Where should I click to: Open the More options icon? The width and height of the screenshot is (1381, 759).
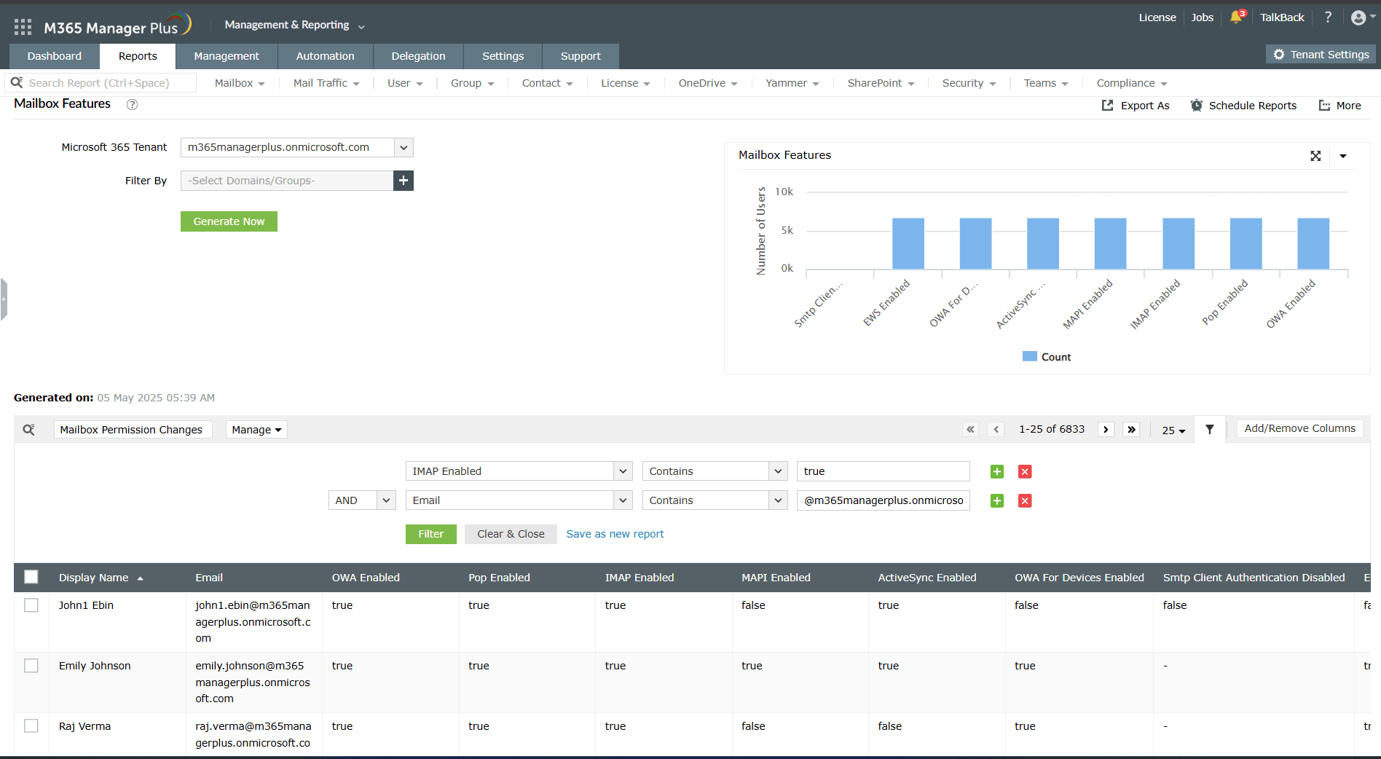[1324, 106]
